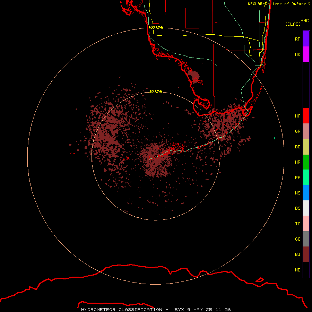Click the 100 NMI range ring label
This screenshot has height=312, width=312.
156,27
